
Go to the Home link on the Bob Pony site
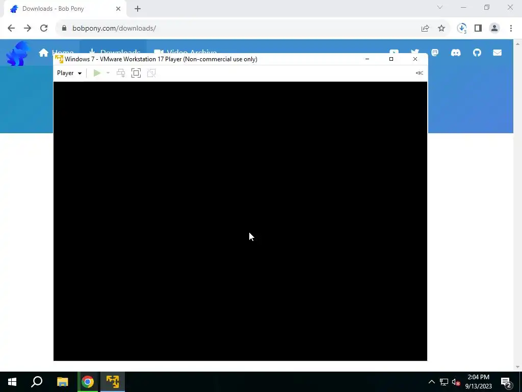click(x=56, y=53)
